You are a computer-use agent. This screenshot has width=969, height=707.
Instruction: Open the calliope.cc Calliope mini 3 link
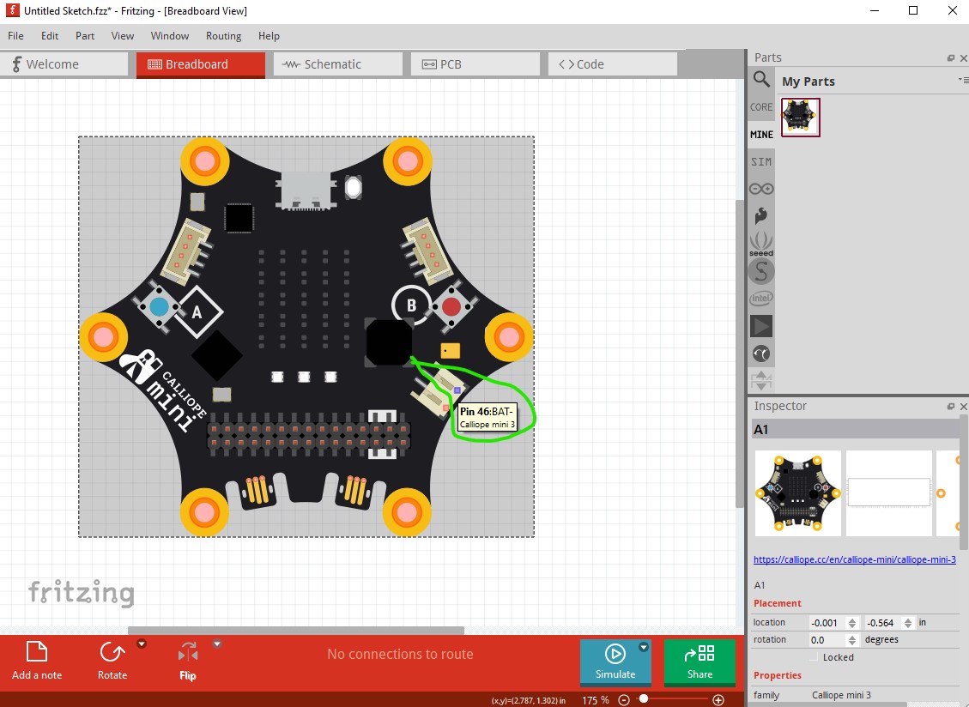coord(855,559)
